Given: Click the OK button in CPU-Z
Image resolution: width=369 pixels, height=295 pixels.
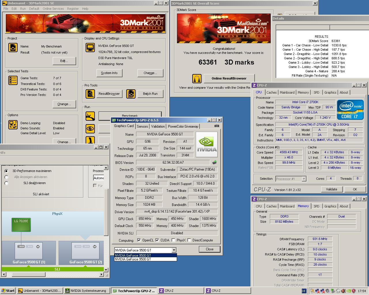Looking at the screenshot, I should [x=355, y=189].
